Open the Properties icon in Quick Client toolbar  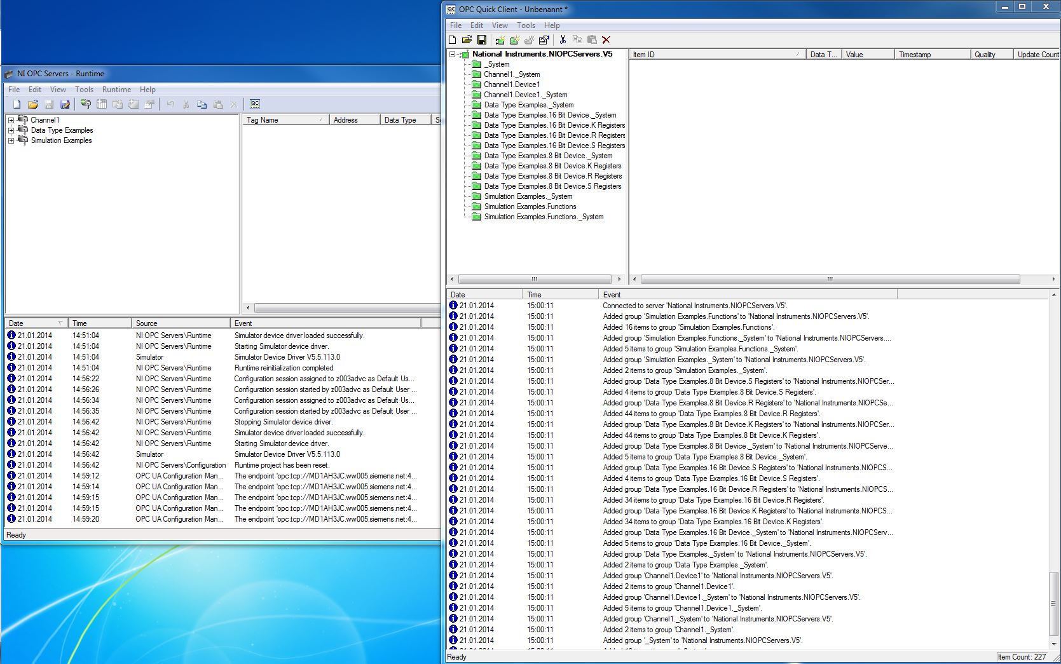[x=544, y=40]
